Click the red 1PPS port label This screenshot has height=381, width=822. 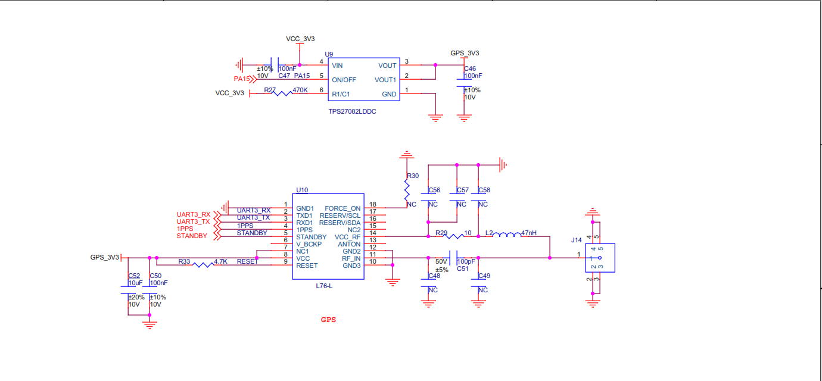(185, 229)
